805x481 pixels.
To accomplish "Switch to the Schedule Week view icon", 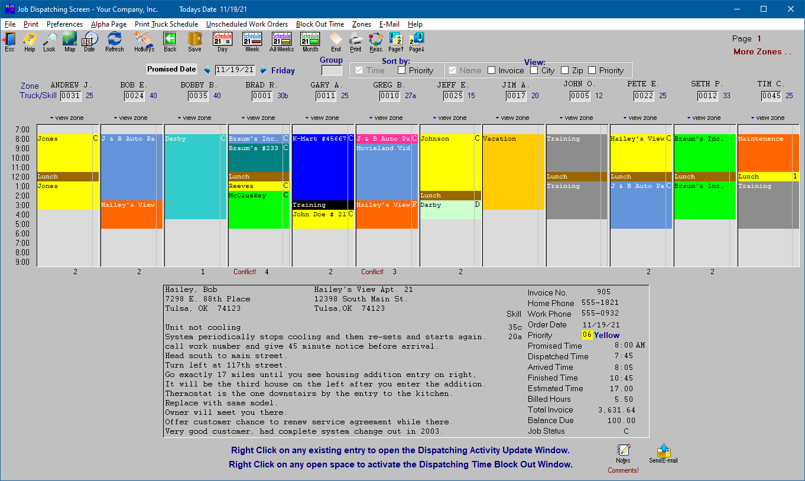I will [x=252, y=41].
